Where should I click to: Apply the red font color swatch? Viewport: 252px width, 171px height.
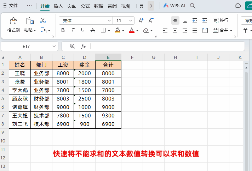pos(132,30)
